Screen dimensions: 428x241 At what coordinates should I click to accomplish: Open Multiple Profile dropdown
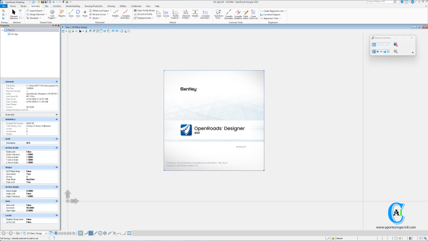pyautogui.click(x=143, y=18)
